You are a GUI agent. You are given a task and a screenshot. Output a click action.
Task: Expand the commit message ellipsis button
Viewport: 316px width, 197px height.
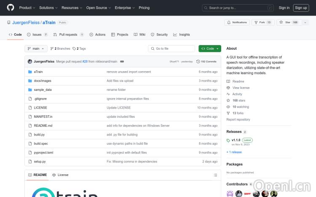122,61
